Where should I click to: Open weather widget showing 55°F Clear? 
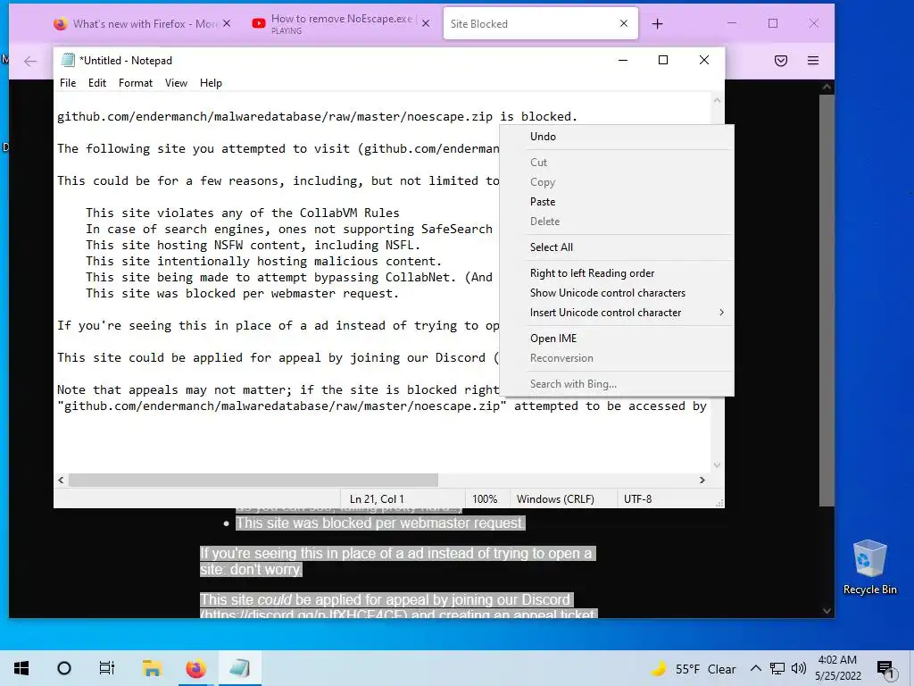coord(694,669)
